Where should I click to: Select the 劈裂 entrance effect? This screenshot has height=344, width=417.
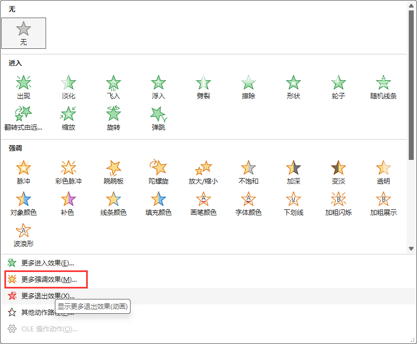pos(204,87)
